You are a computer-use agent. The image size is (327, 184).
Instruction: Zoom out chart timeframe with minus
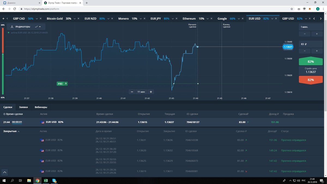click(132, 92)
